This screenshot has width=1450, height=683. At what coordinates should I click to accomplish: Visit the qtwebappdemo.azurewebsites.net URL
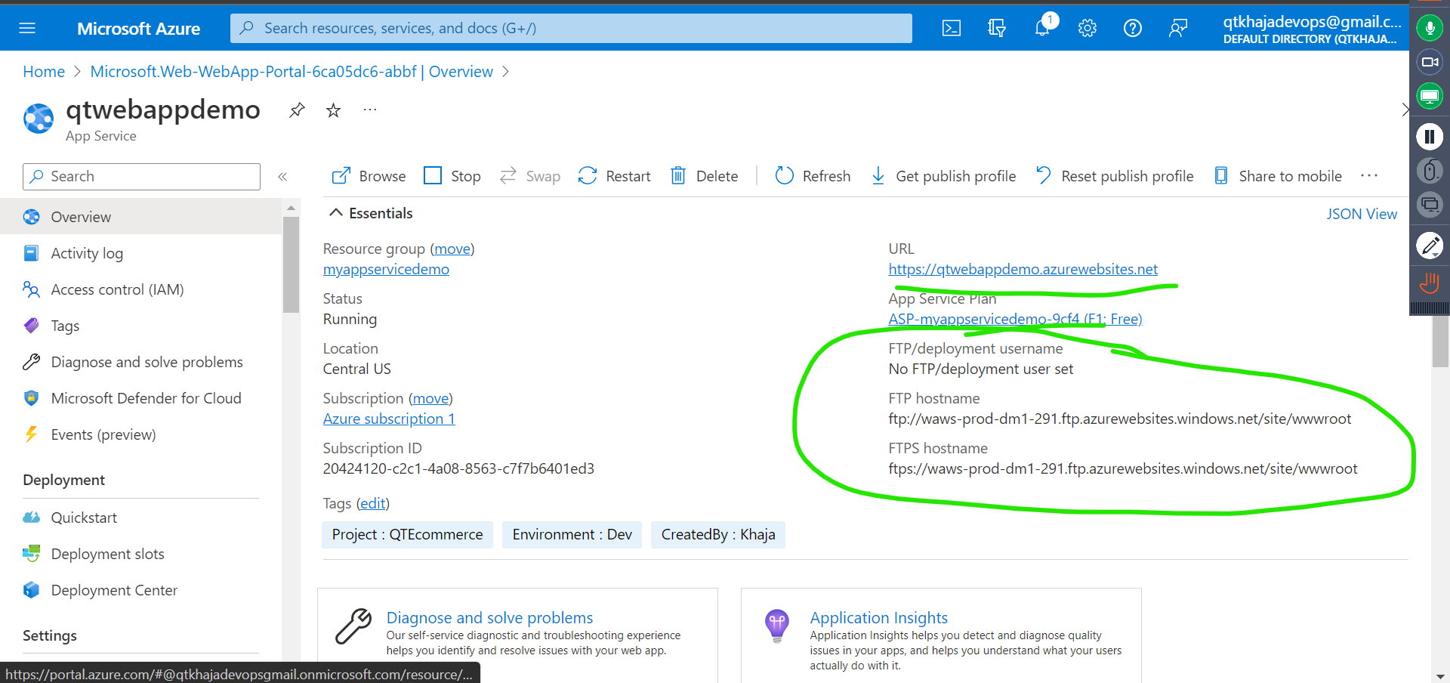pyautogui.click(x=1023, y=269)
